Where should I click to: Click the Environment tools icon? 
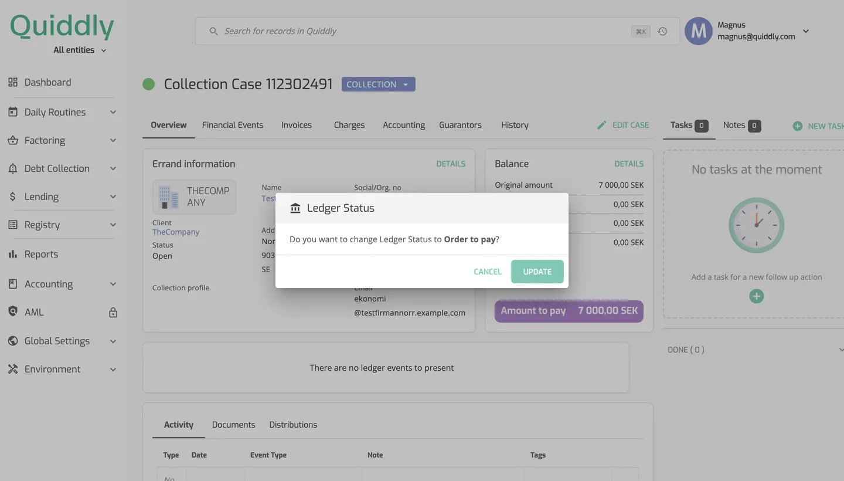point(13,369)
